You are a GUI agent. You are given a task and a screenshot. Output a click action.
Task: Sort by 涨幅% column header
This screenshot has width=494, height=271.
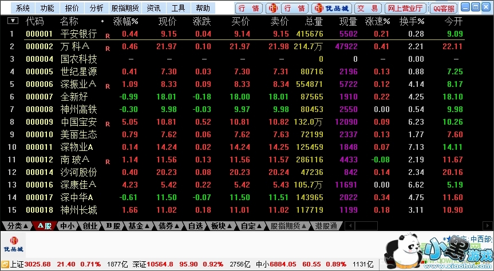coord(125,21)
